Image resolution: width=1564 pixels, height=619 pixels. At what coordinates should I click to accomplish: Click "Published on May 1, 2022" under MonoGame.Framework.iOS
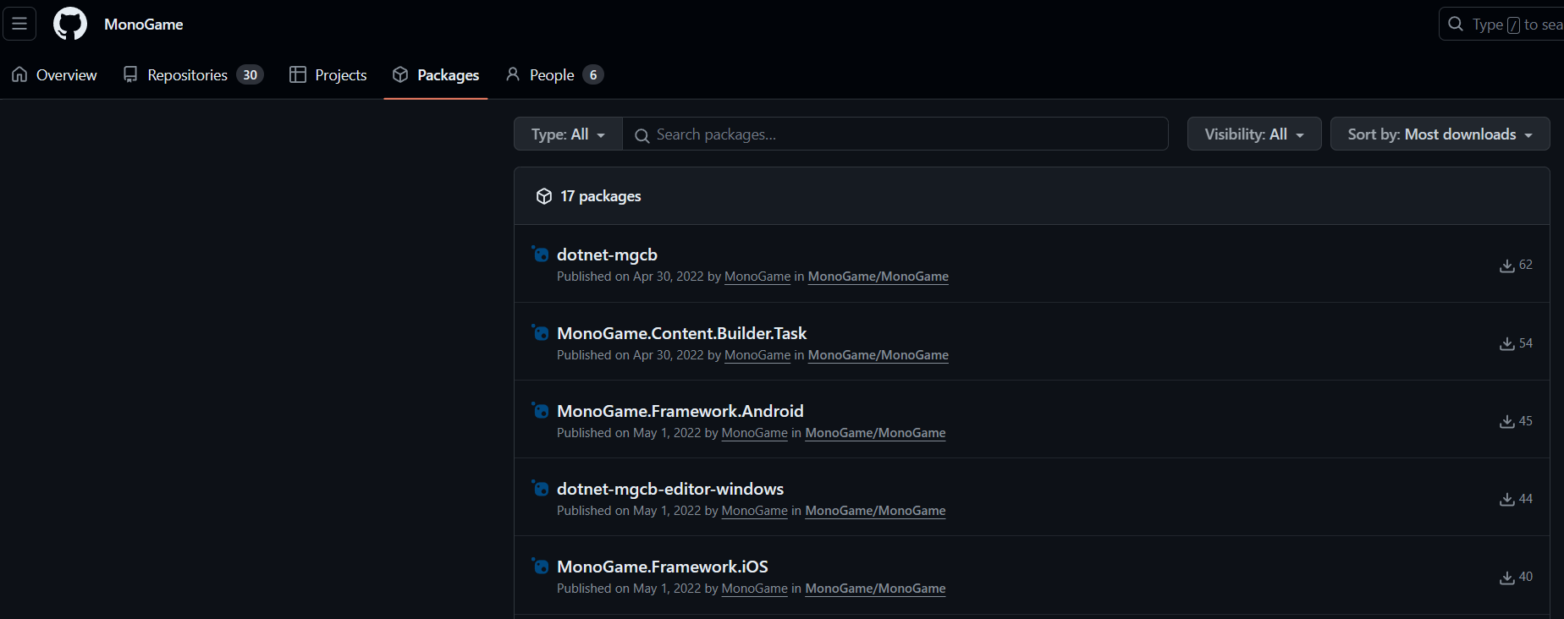(629, 589)
